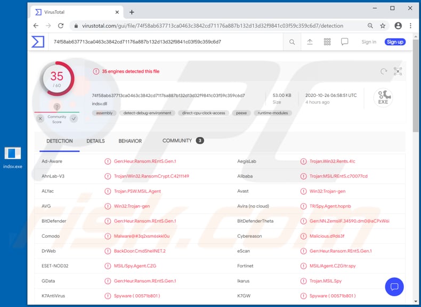421x307 pixels.
Task: Click the assembly tag
Action: click(104, 113)
